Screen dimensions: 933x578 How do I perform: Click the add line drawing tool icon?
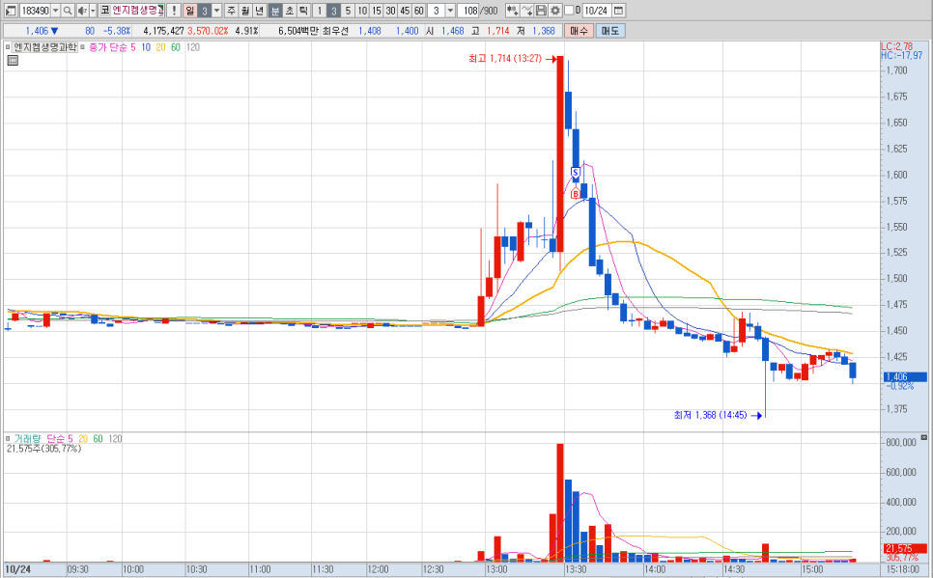click(x=526, y=11)
